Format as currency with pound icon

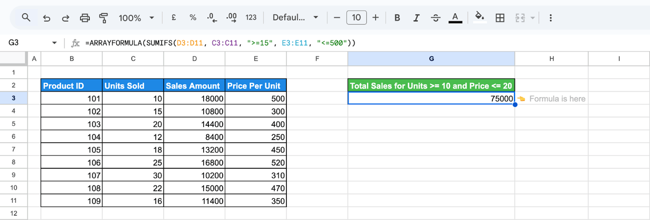click(x=174, y=18)
